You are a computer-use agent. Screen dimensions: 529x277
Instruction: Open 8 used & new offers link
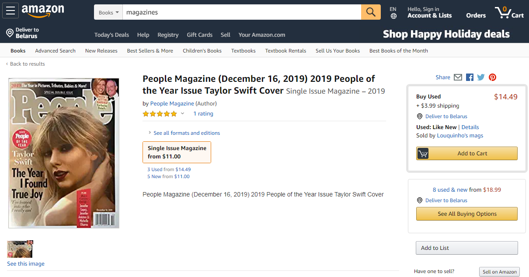(x=450, y=190)
